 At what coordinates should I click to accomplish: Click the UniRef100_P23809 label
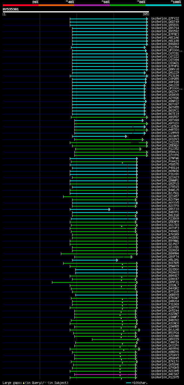pyautogui.click(x=165, y=218)
